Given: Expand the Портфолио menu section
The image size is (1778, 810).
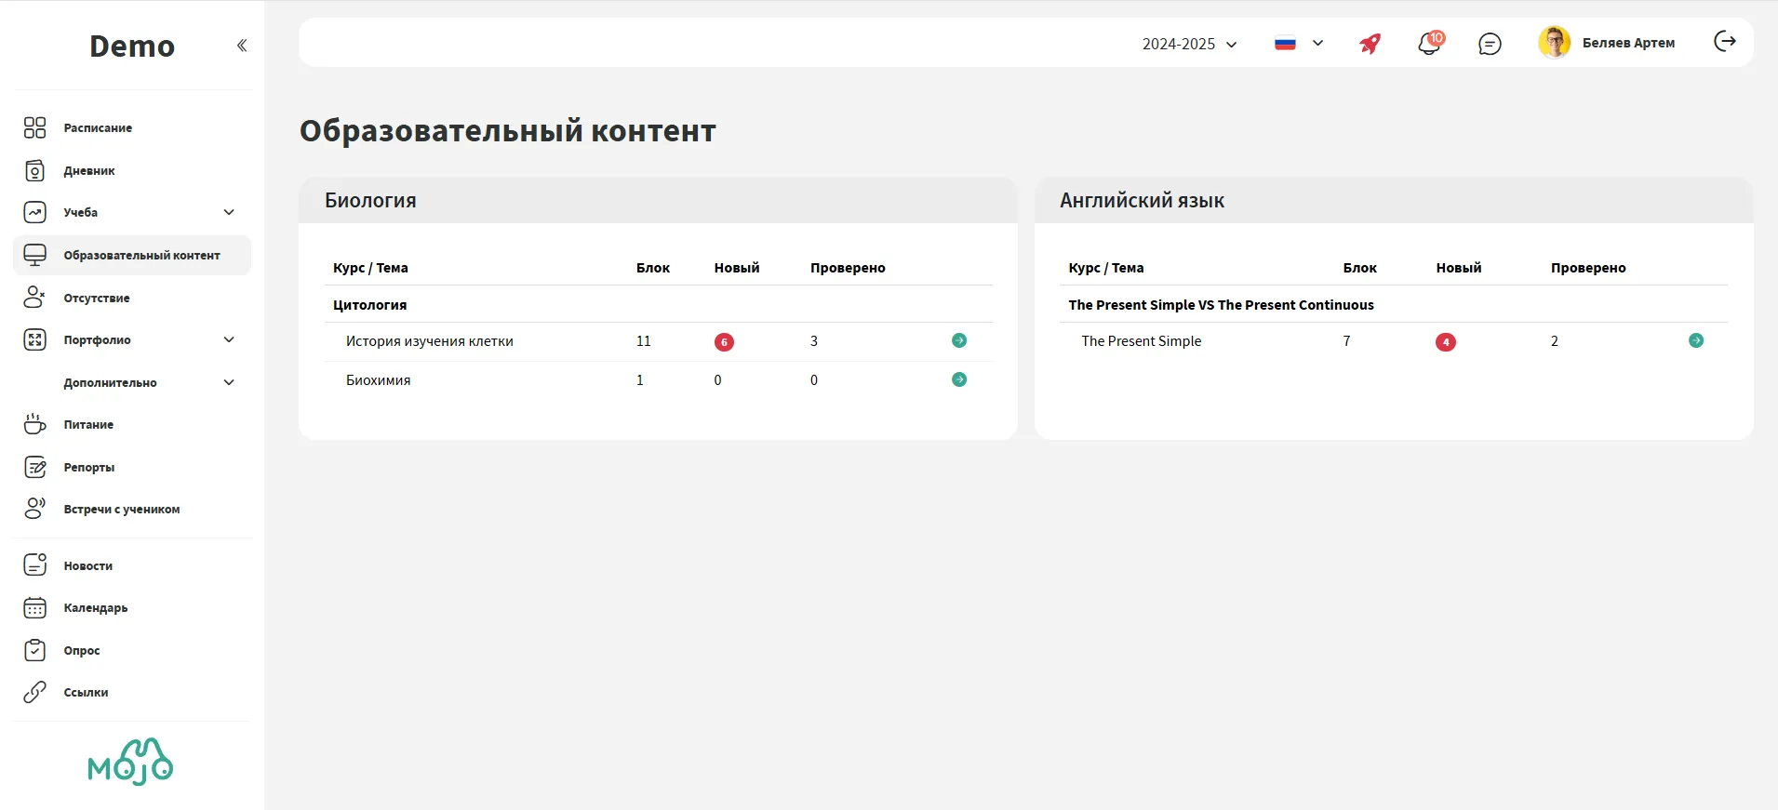Looking at the screenshot, I should 229,340.
